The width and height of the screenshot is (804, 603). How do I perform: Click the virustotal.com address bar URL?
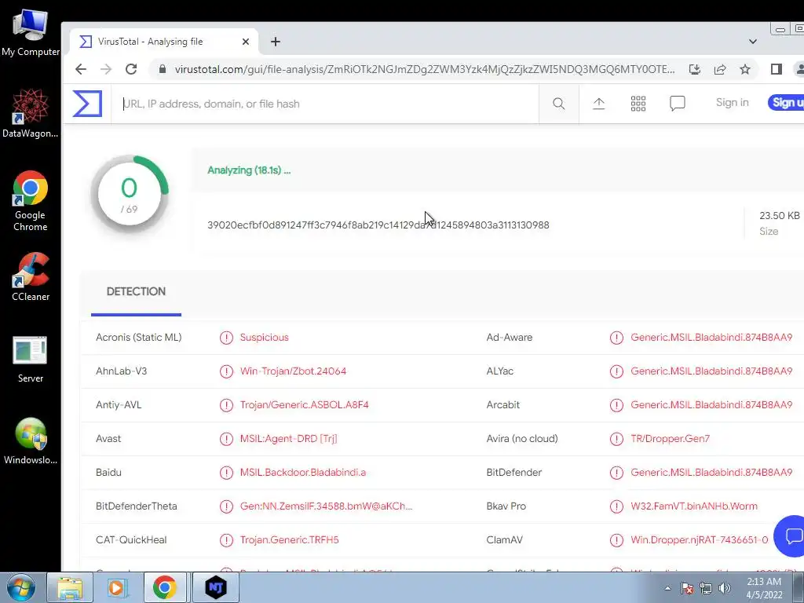click(x=425, y=69)
